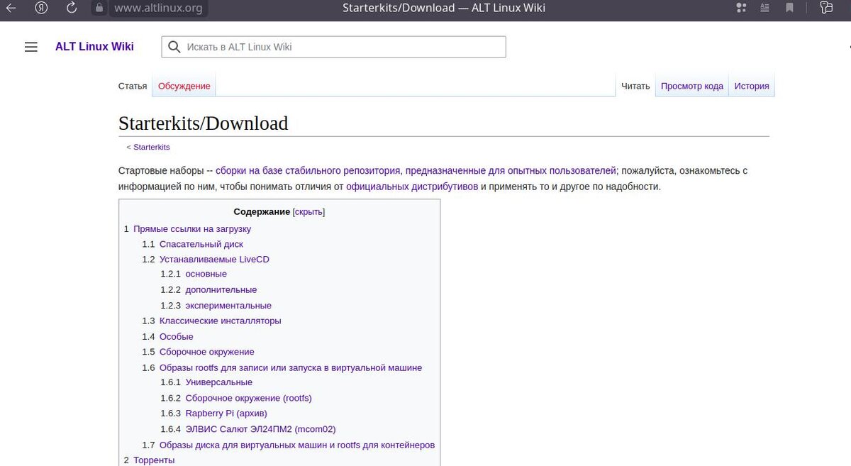Open the Обсуждение tab

pos(184,86)
